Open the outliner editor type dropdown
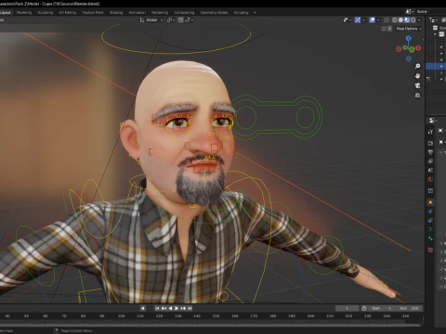Viewport: 446px width, 334px height. [x=433, y=20]
